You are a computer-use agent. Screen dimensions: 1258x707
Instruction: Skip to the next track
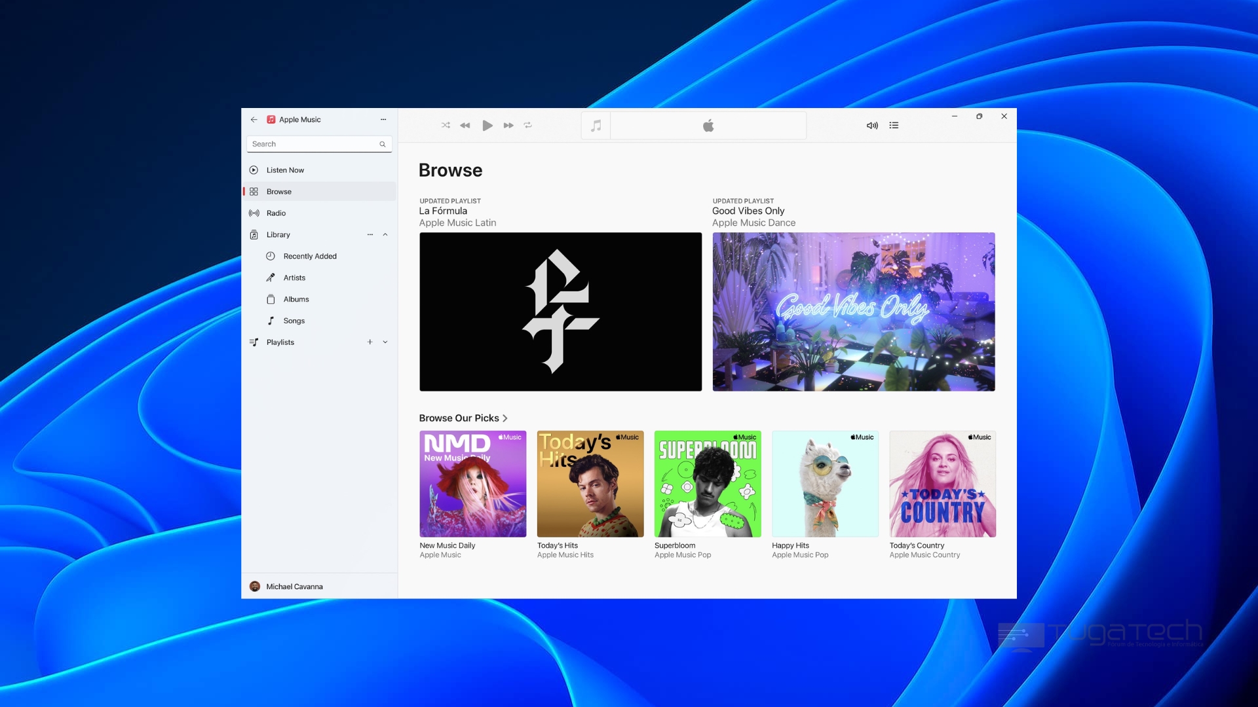point(508,125)
